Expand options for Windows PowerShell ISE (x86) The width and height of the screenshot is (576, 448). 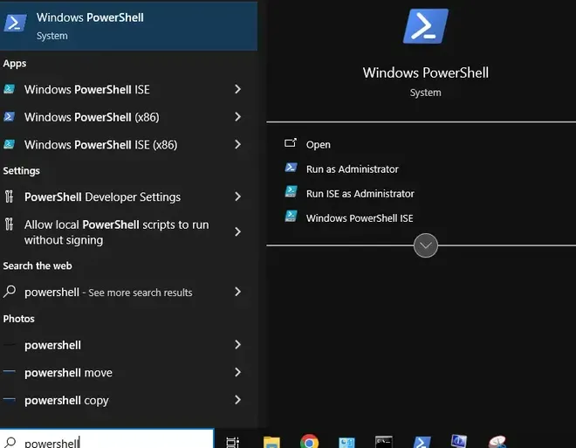click(237, 144)
